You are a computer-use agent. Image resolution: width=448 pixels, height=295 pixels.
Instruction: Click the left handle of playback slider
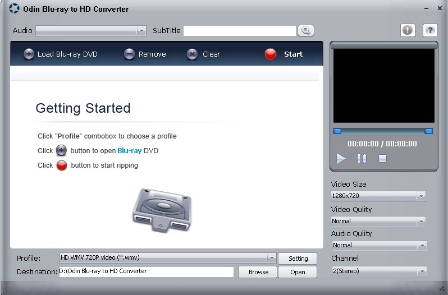tap(337, 131)
